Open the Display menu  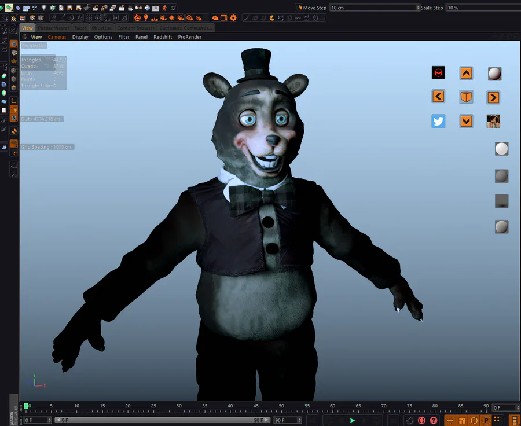[x=80, y=37]
